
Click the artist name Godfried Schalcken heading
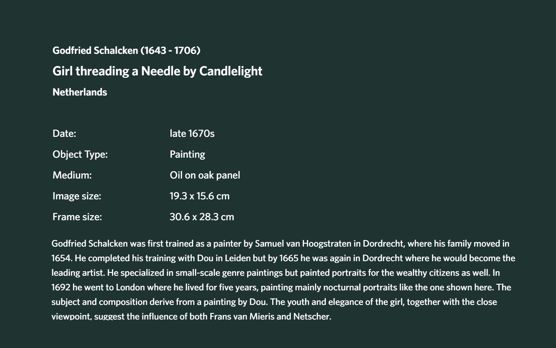point(126,50)
